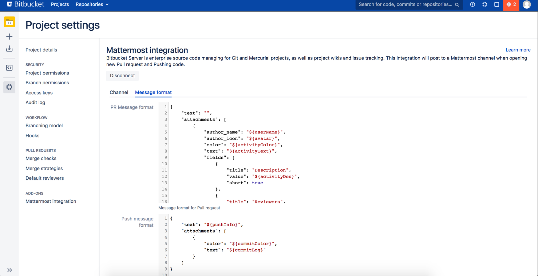The height and width of the screenshot is (276, 538).
Task: Click the PR Message format label
Action: pyautogui.click(x=132, y=107)
